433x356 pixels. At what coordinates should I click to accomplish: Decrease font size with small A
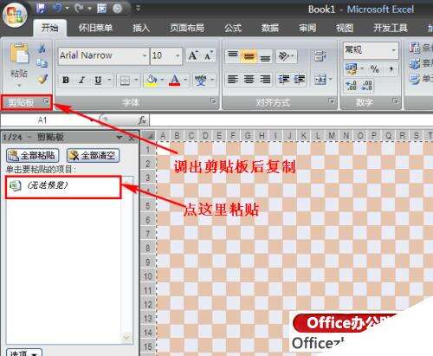click(209, 55)
